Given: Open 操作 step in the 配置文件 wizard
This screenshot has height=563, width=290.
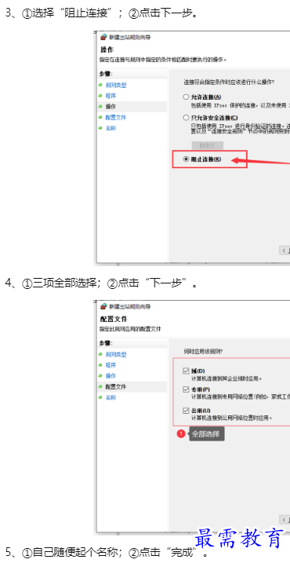Looking at the screenshot, I should pyautogui.click(x=111, y=376).
